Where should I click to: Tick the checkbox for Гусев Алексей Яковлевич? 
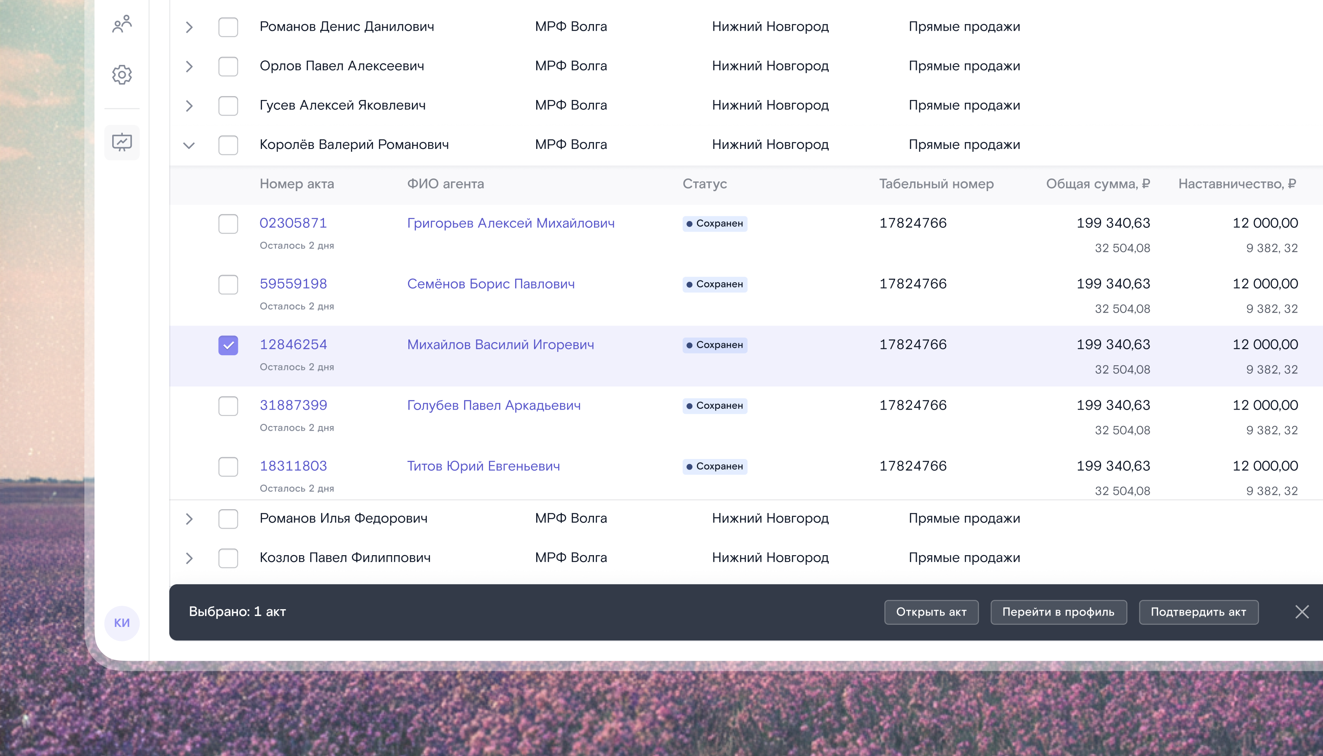[228, 106]
